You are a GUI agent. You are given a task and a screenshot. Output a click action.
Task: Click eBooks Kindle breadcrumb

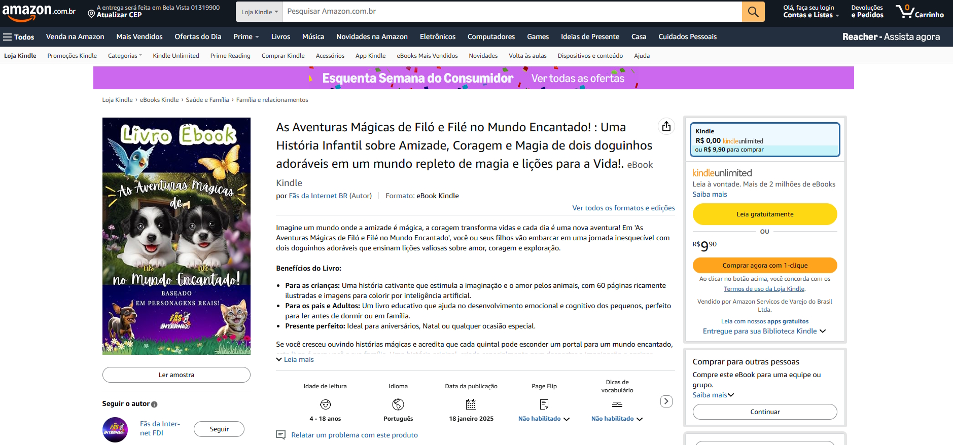(x=159, y=100)
